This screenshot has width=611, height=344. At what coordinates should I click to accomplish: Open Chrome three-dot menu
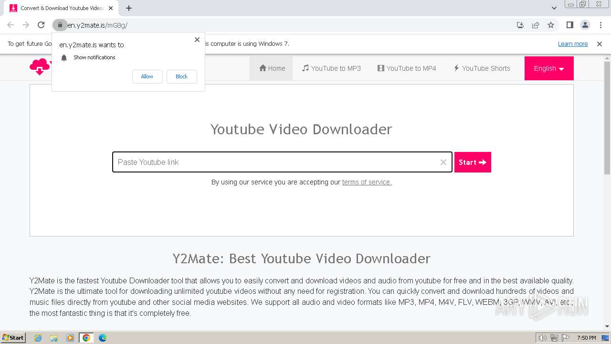point(600,25)
